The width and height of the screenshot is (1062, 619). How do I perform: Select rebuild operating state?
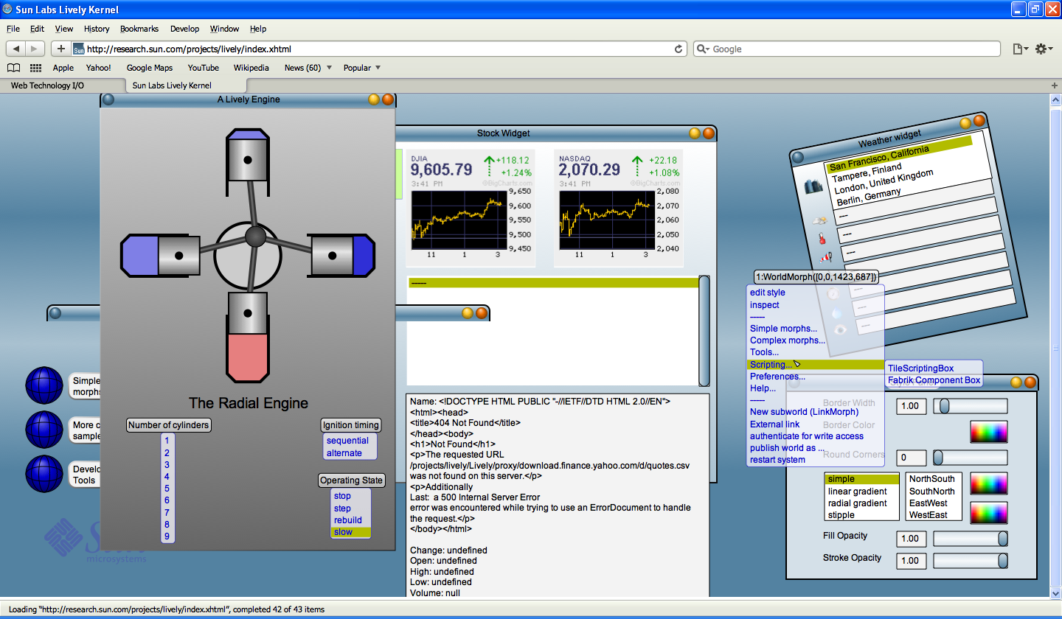click(348, 520)
